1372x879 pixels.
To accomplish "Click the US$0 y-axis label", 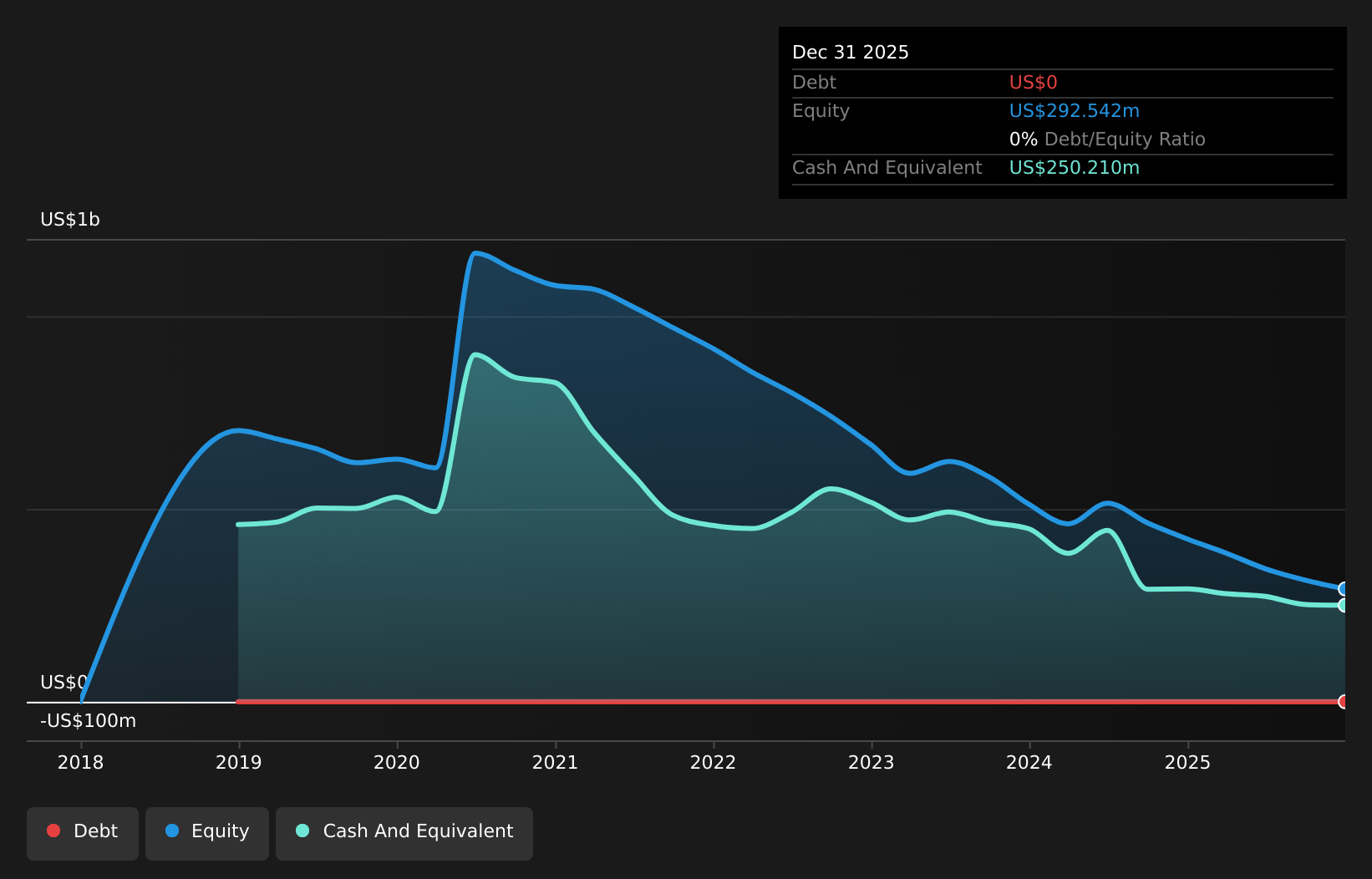I will 64,683.
